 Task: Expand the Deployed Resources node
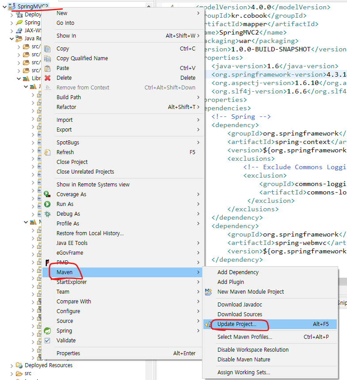coord(12,365)
